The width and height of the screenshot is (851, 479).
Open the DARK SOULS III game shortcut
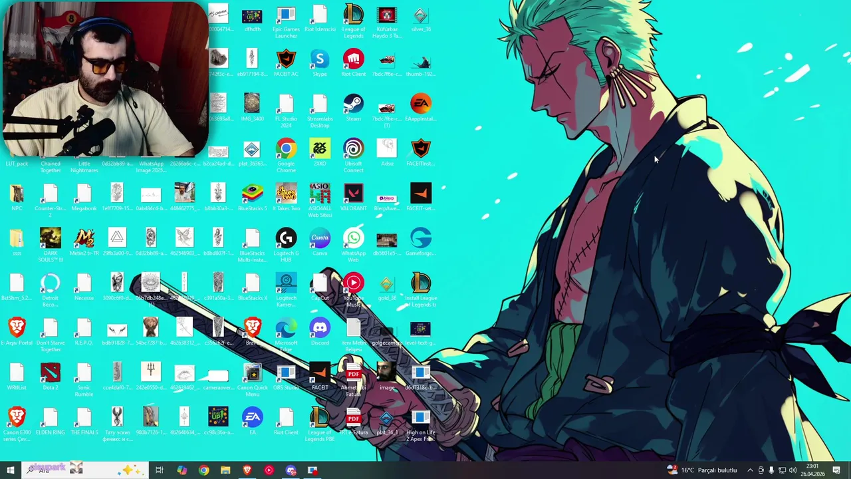pos(51,245)
